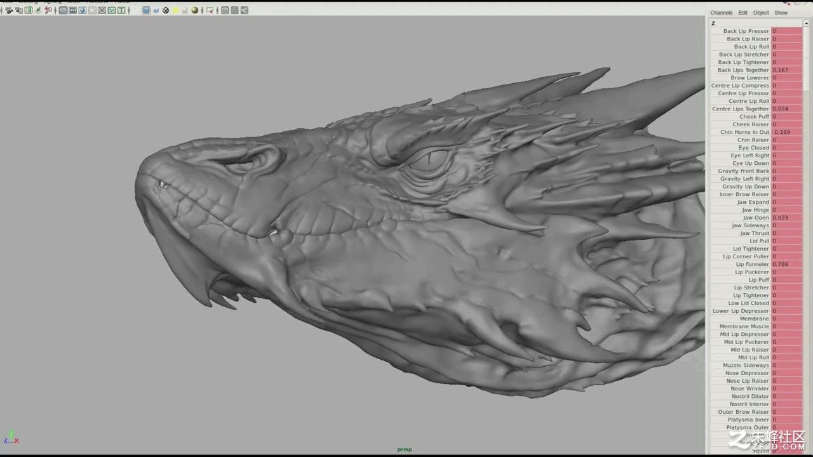Click the camera bookmarks icon
Screen dimensions: 813x457
(x=29, y=10)
